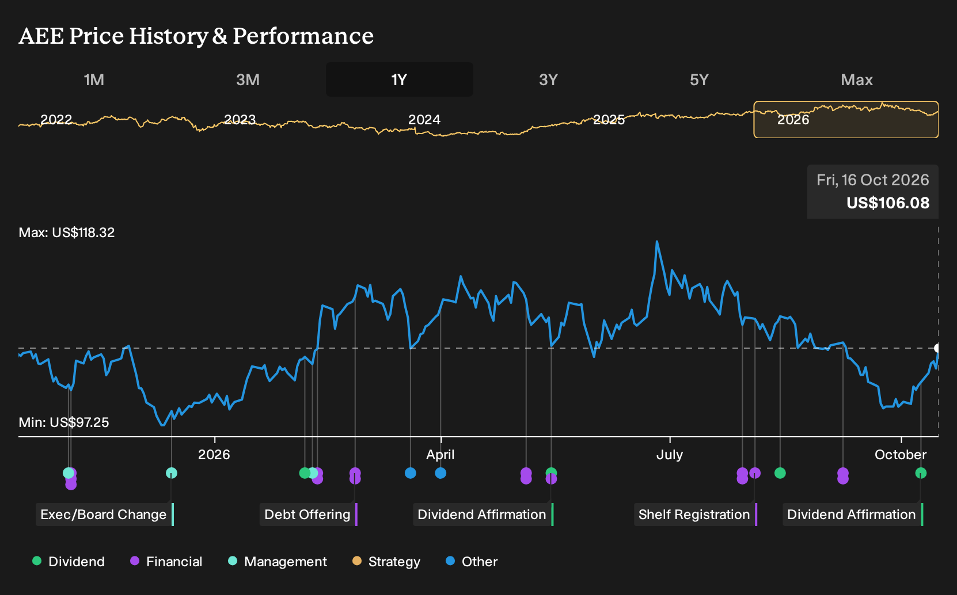
Task: Toggle the Dividend legend filter
Action: (x=69, y=562)
